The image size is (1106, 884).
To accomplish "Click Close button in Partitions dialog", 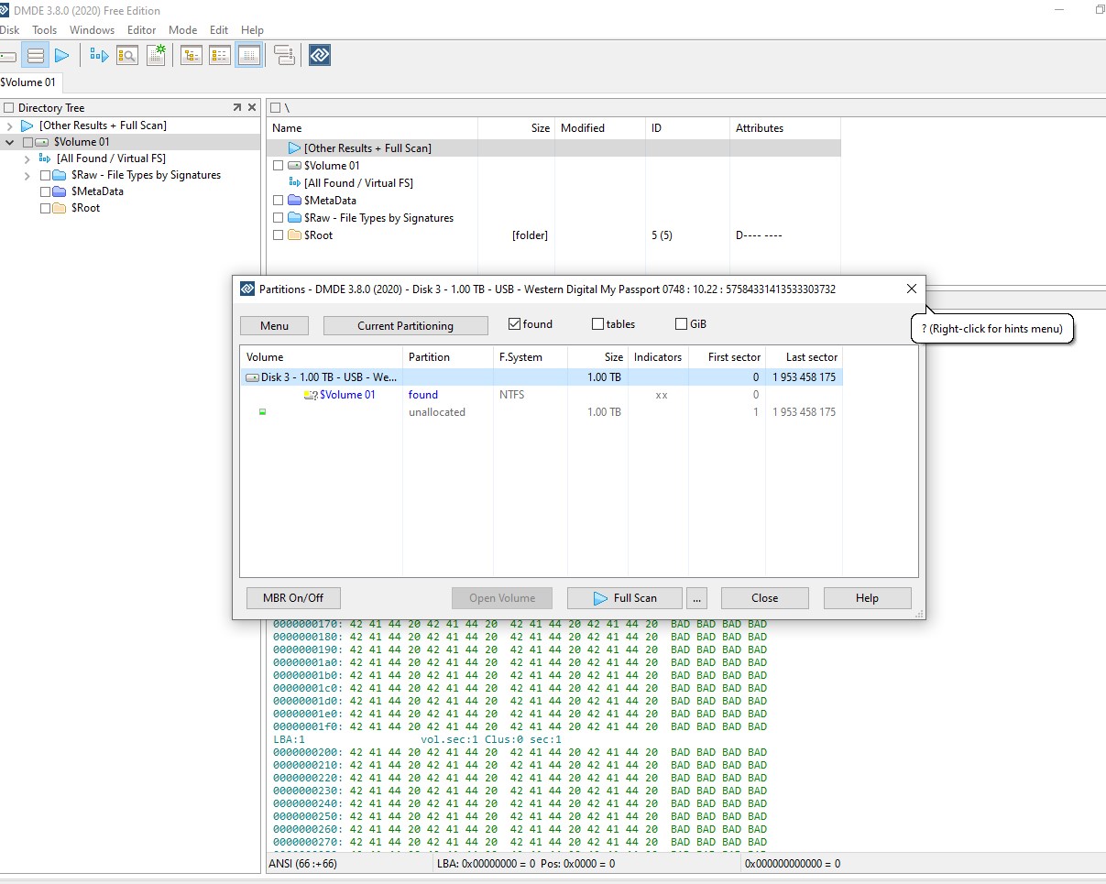I will click(764, 598).
